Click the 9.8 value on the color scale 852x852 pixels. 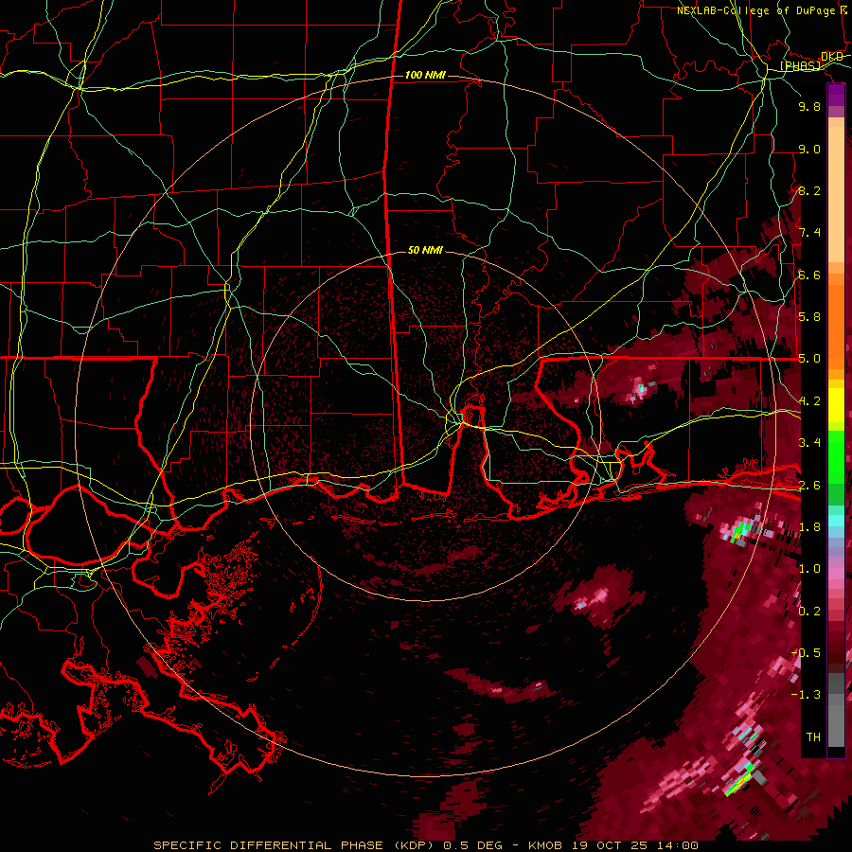coord(809,106)
